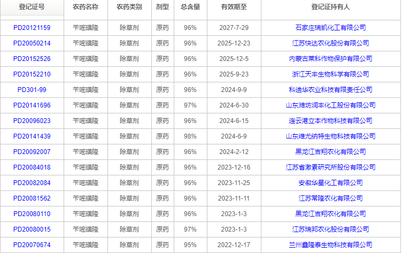Open holder 江苏快达农化股份有限公司
The width and height of the screenshot is (402, 253).
[330, 43]
